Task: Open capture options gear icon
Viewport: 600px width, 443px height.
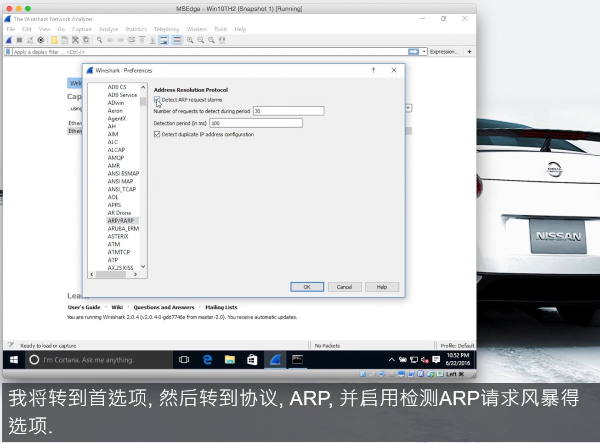Action: pyautogui.click(x=41, y=40)
